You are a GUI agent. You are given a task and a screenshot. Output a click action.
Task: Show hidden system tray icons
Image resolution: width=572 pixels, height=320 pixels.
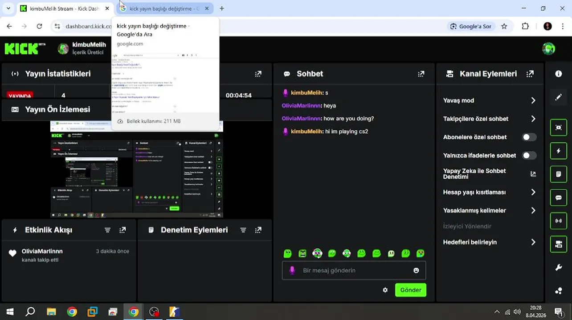(497, 312)
